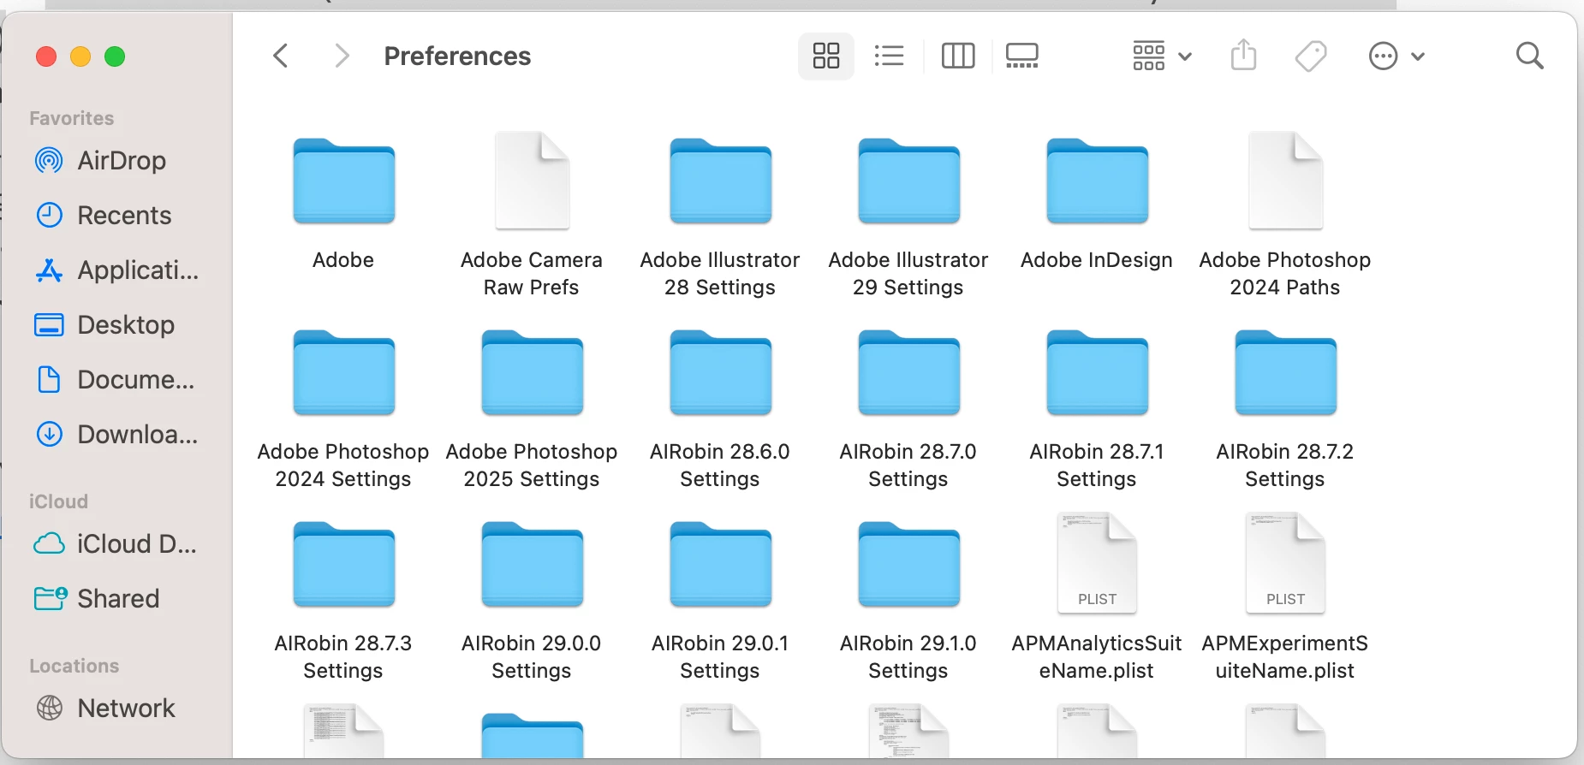Go forward with the right chevron
Image resolution: width=1584 pixels, height=765 pixels.
[342, 56]
